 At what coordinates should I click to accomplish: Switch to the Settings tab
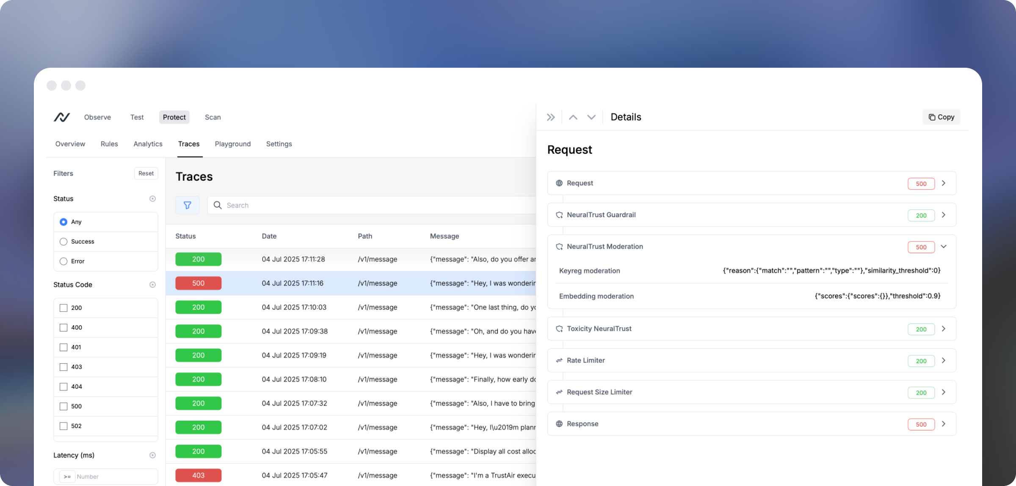click(279, 144)
